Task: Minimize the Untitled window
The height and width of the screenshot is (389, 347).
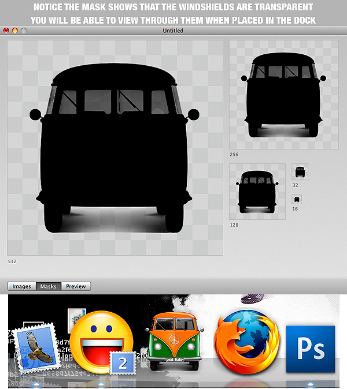Action: 15,31
